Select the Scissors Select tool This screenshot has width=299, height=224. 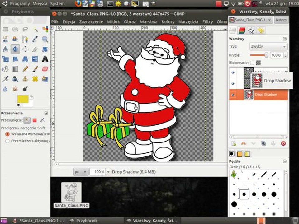coord(6,39)
